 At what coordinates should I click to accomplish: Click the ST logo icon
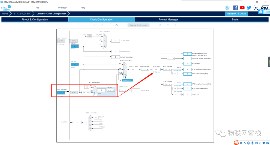[x=265, y=8]
